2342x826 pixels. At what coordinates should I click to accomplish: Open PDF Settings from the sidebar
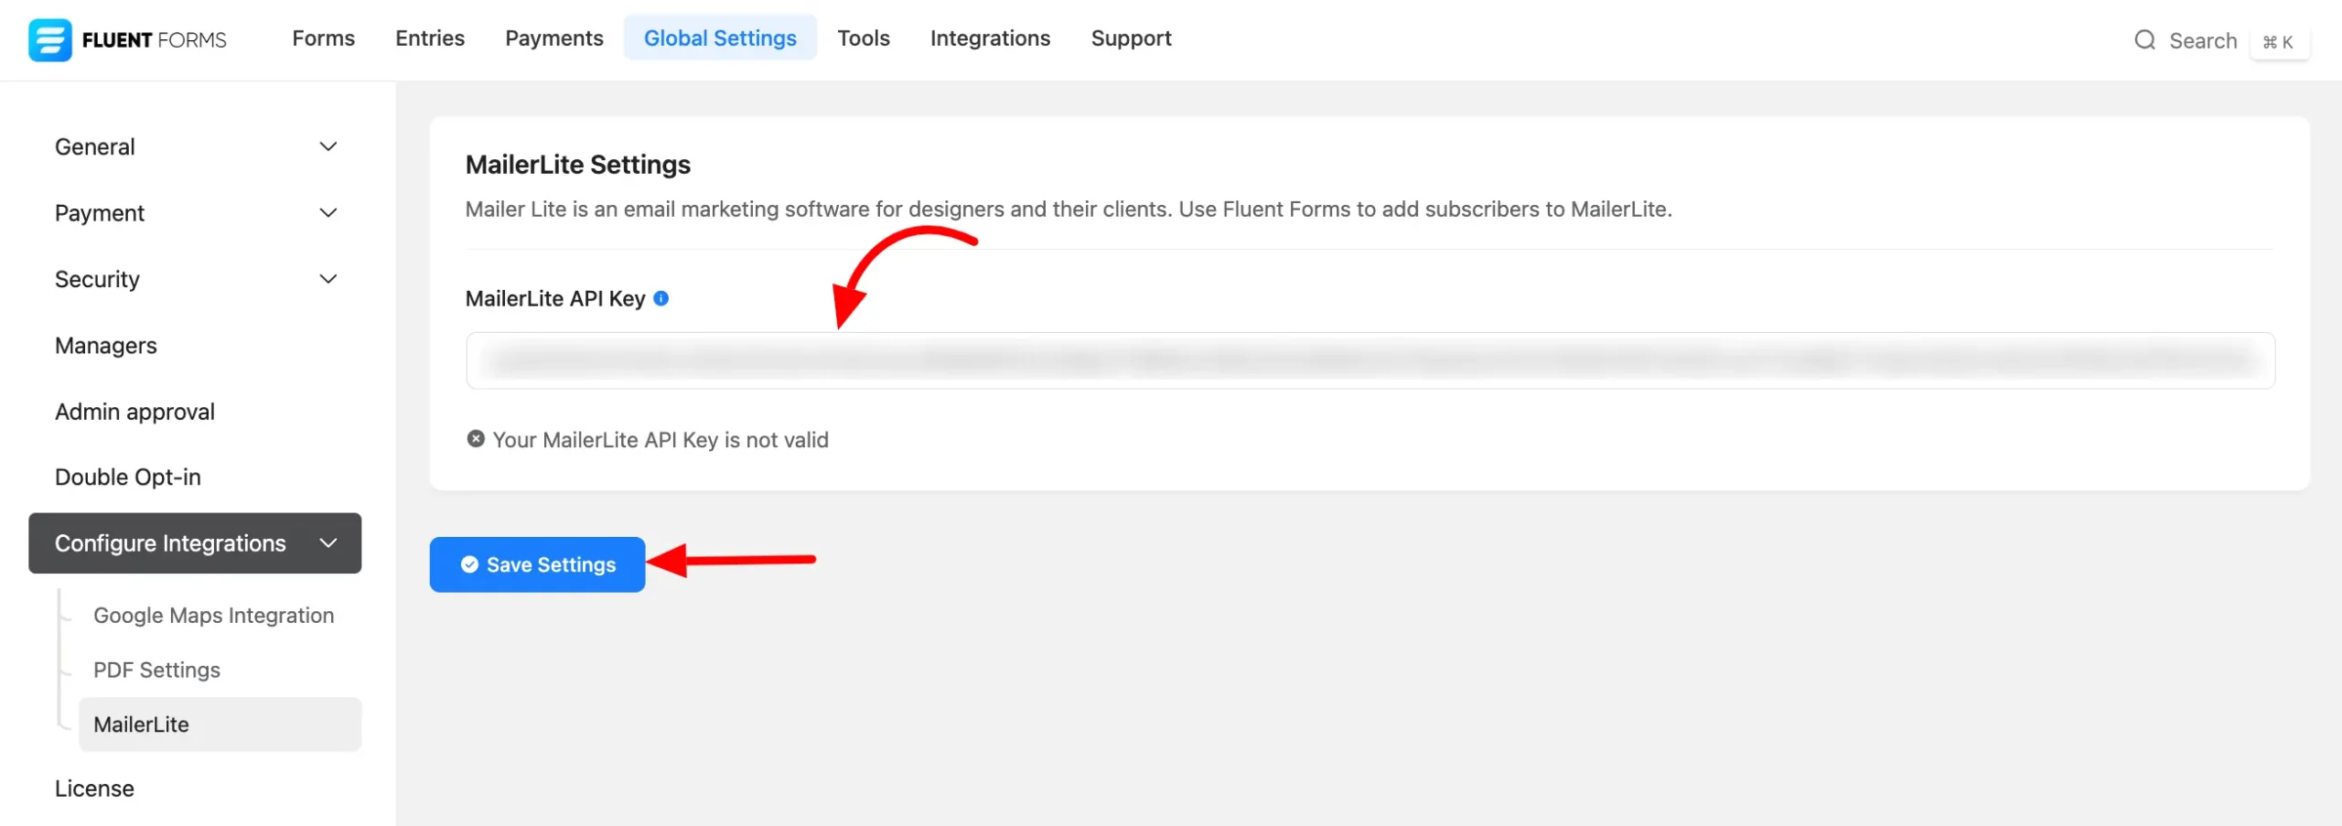pos(156,670)
